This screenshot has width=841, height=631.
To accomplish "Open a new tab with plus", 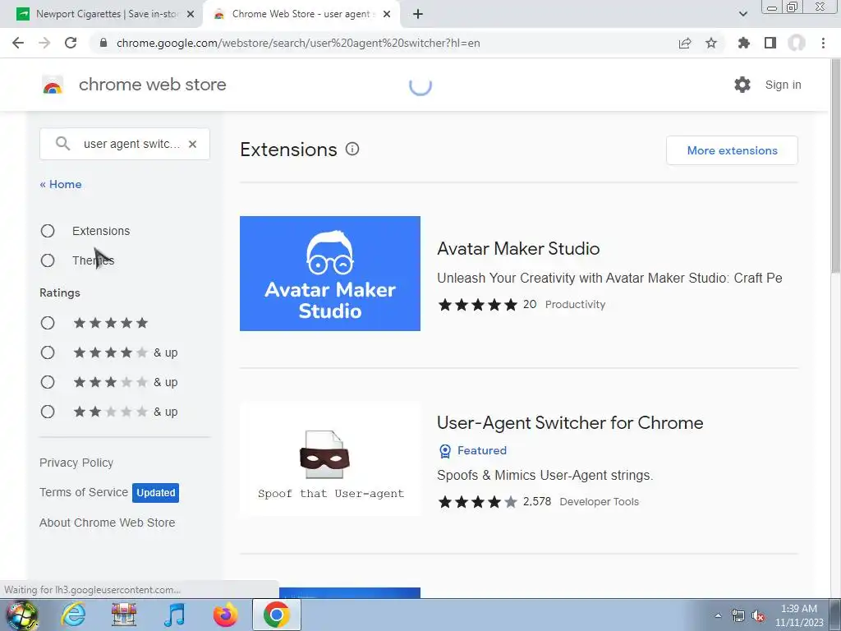I will click(x=418, y=14).
